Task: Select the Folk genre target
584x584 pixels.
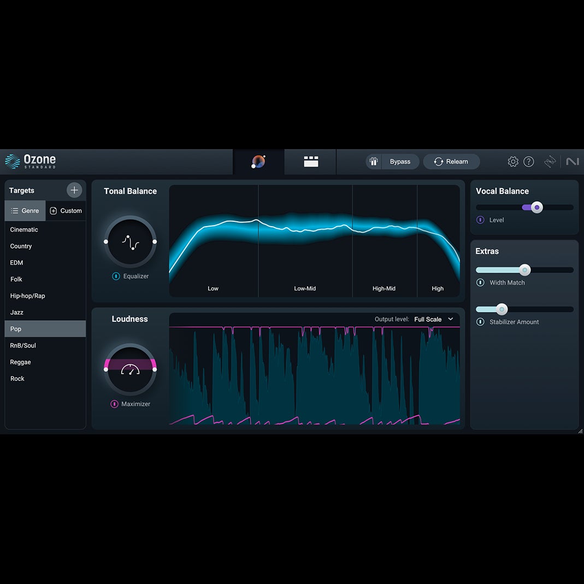Action: pos(45,279)
